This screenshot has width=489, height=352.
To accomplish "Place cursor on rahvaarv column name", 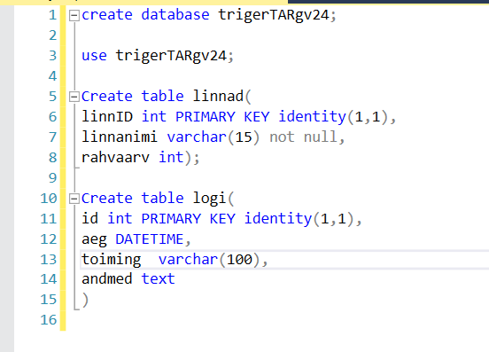I will pyautogui.click(x=115, y=158).
